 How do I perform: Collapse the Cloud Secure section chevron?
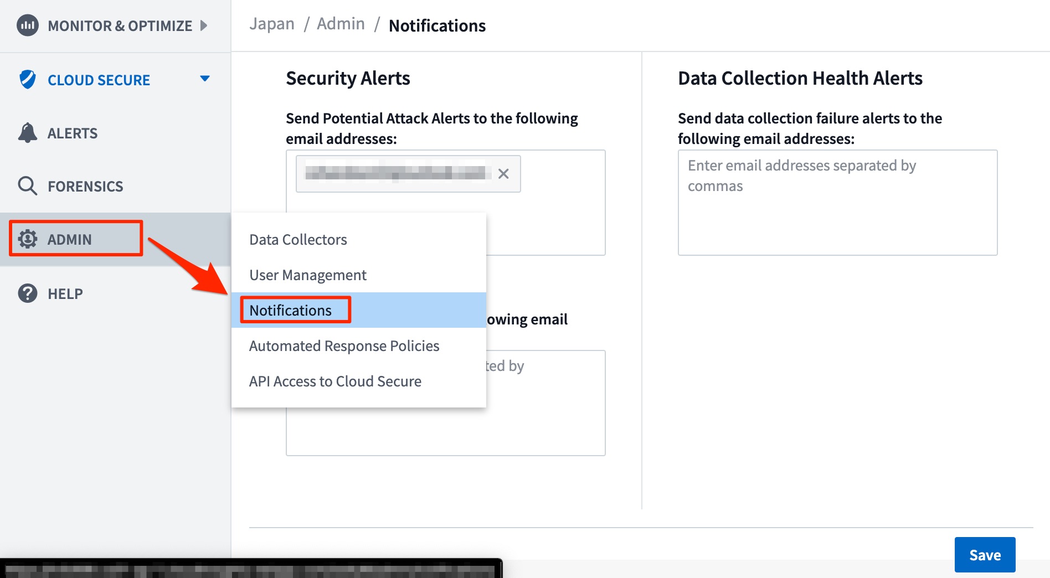pos(205,79)
